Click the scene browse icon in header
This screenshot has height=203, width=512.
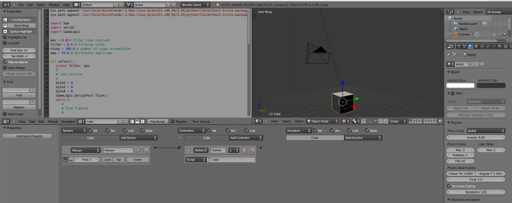[x=130, y=5]
